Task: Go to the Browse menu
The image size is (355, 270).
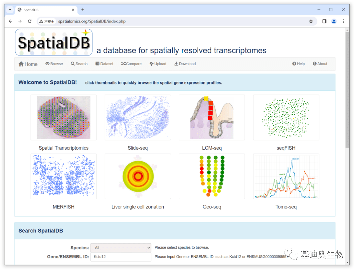Action: pyautogui.click(x=54, y=64)
